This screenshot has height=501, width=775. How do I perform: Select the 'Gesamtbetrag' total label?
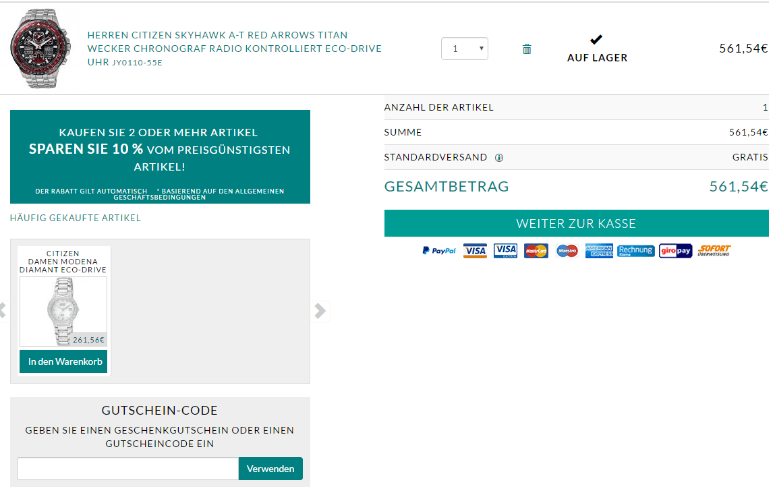tap(447, 186)
